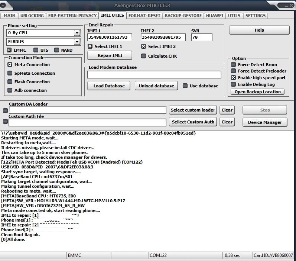This screenshot has width=296, height=261.
Task: Click Open Backup Location button
Action: (257, 92)
